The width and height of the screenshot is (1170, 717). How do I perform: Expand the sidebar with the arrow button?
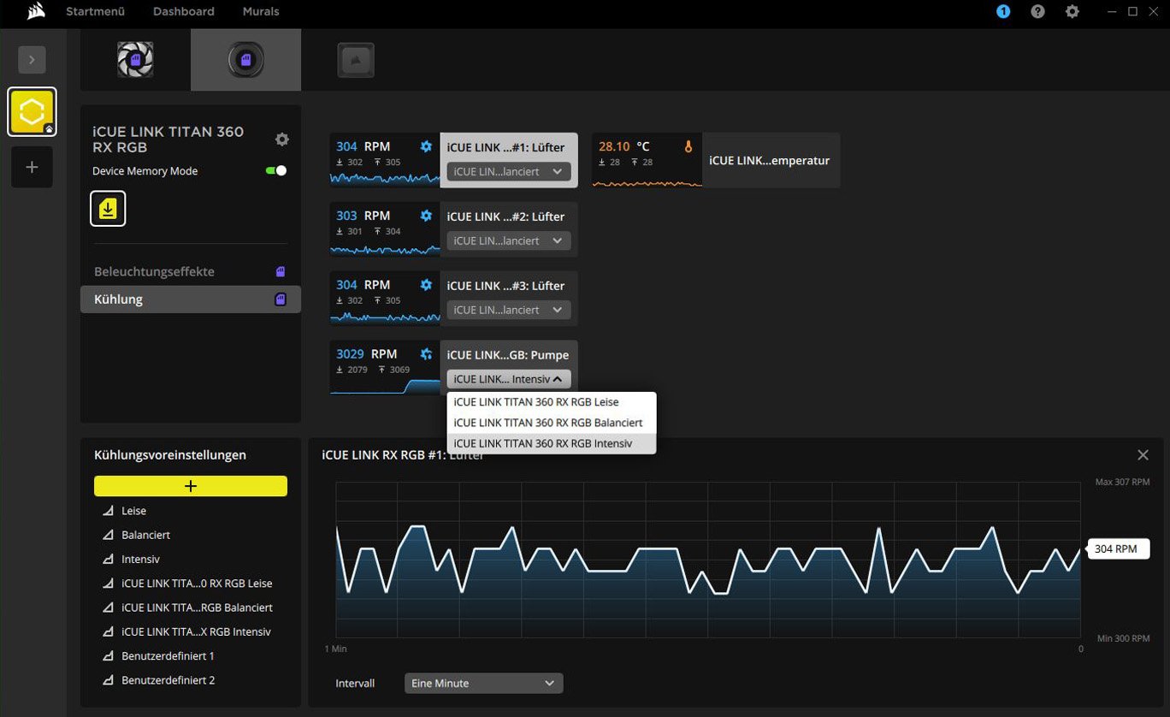(32, 60)
